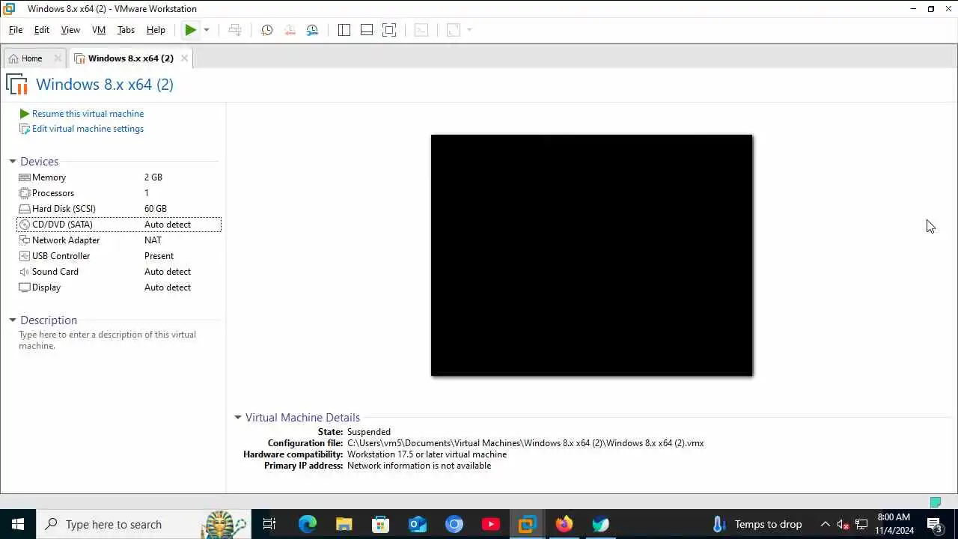Open the red YouTube-style taskbar icon

tap(491, 524)
